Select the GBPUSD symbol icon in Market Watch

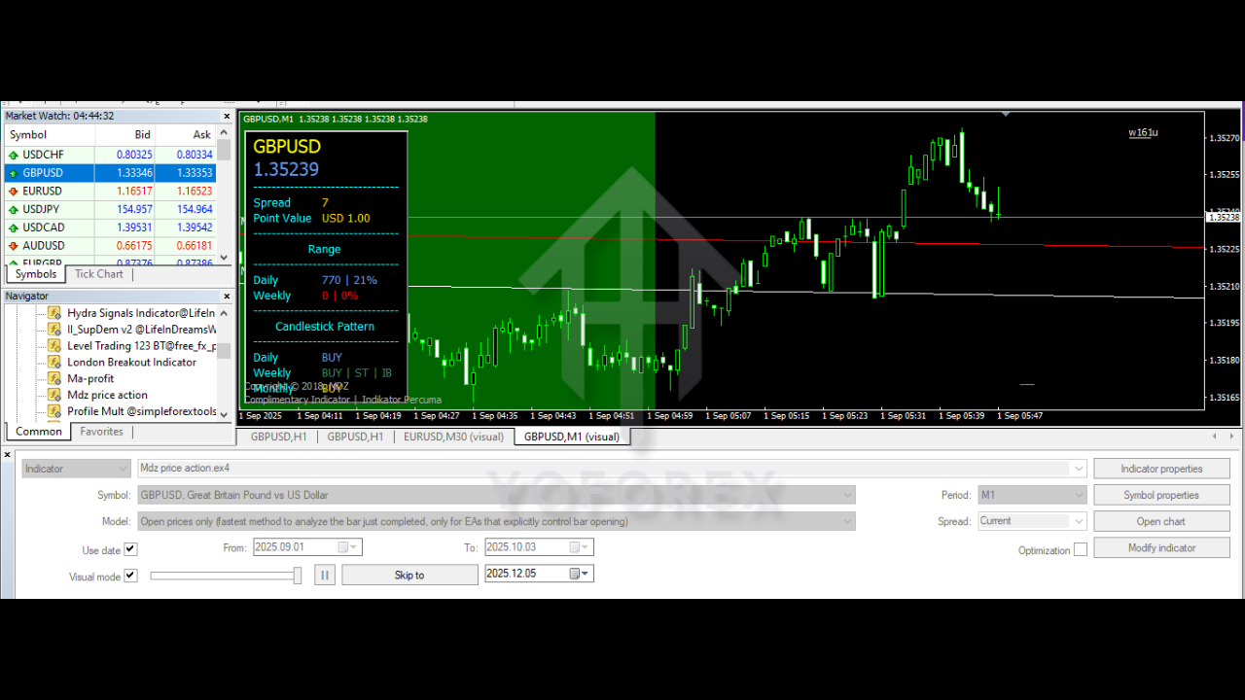pyautogui.click(x=12, y=172)
